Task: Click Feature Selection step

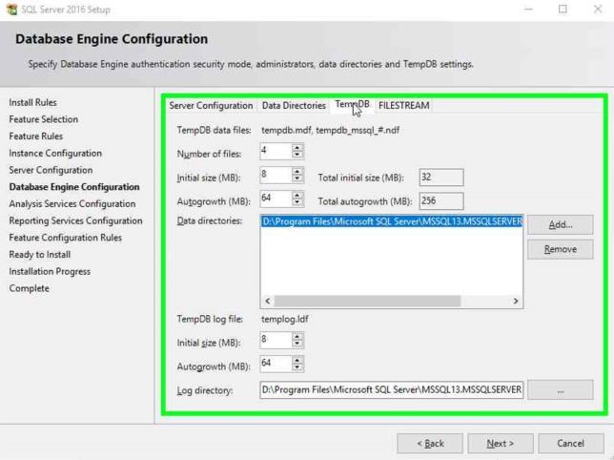Action: point(44,119)
